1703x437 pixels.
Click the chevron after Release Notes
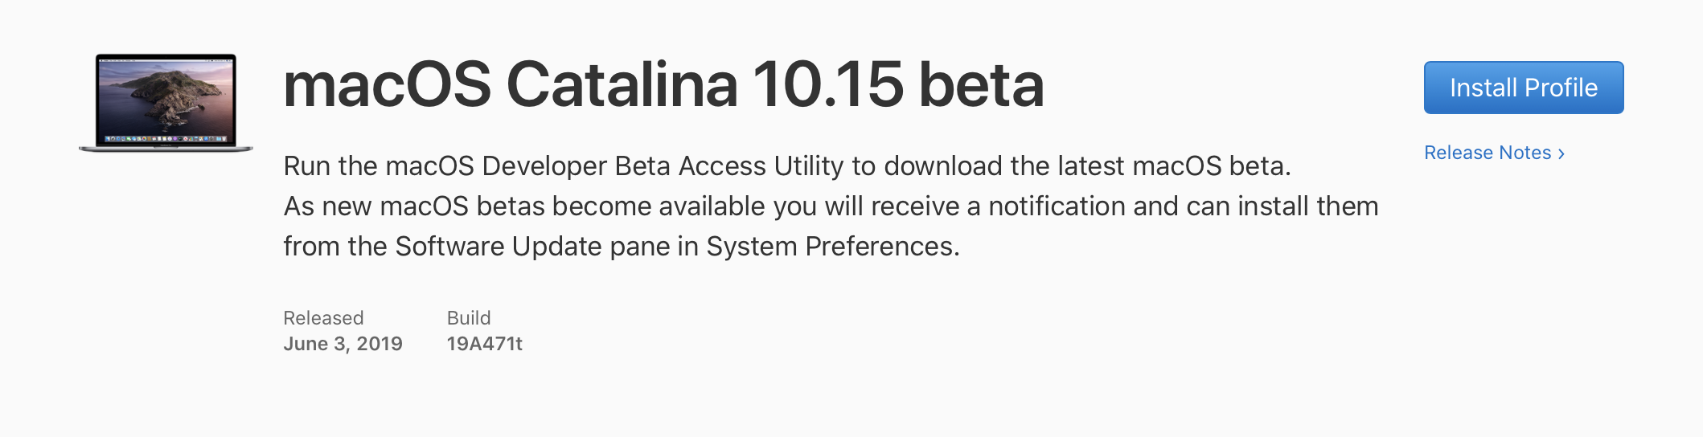[x=1561, y=153]
